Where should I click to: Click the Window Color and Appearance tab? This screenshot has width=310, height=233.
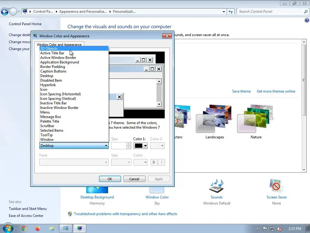tap(59, 44)
